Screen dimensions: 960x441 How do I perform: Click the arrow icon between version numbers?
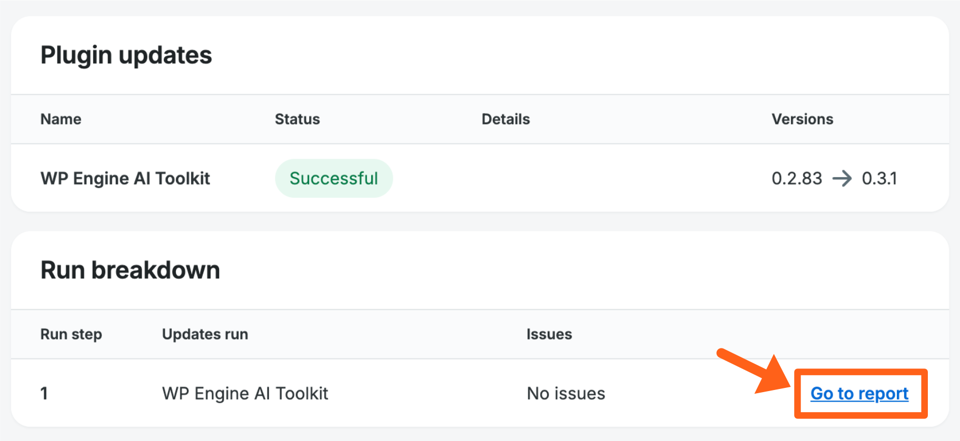(842, 179)
